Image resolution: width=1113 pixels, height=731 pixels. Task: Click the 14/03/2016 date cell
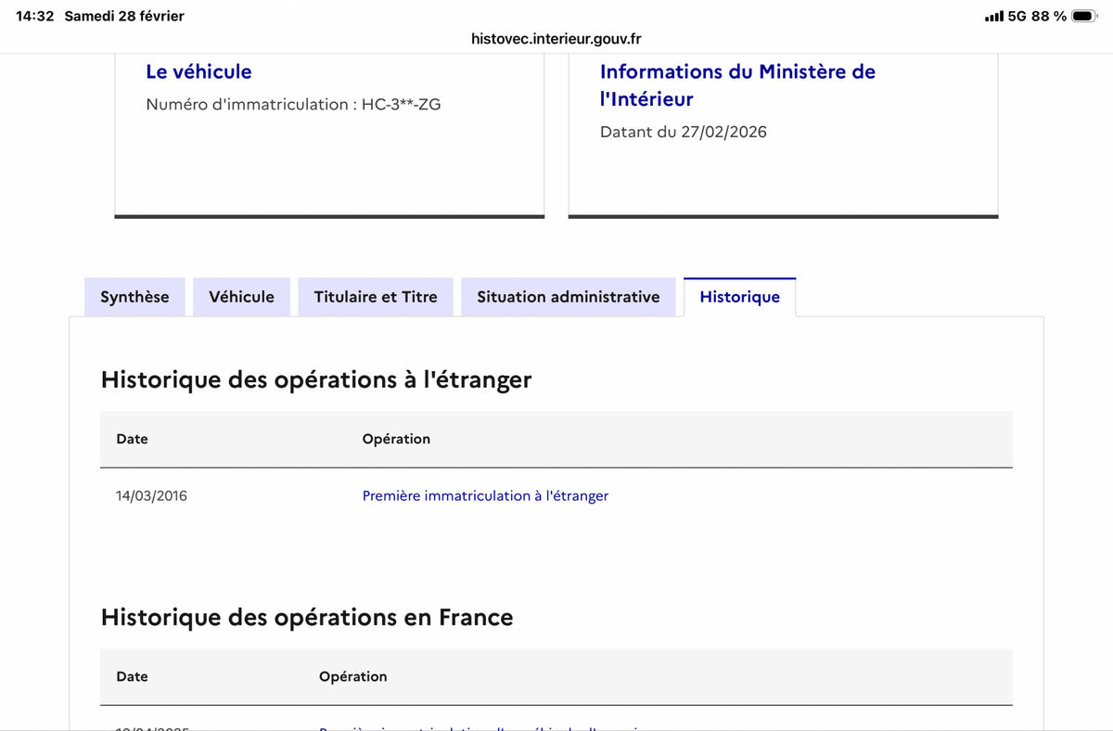[x=151, y=496]
